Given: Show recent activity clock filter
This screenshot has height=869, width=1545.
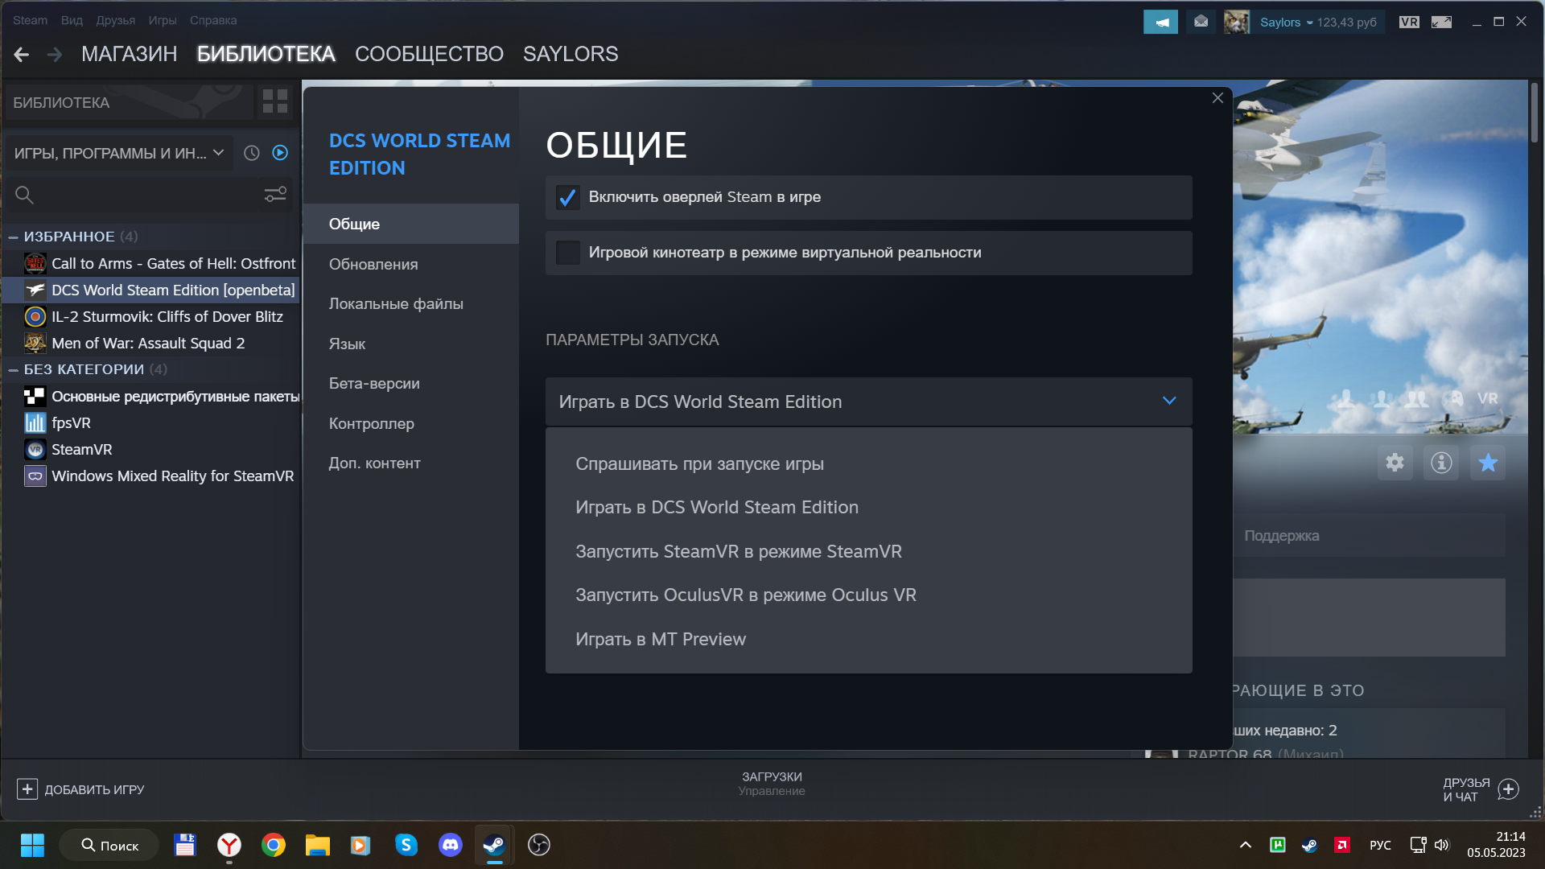Looking at the screenshot, I should (252, 153).
